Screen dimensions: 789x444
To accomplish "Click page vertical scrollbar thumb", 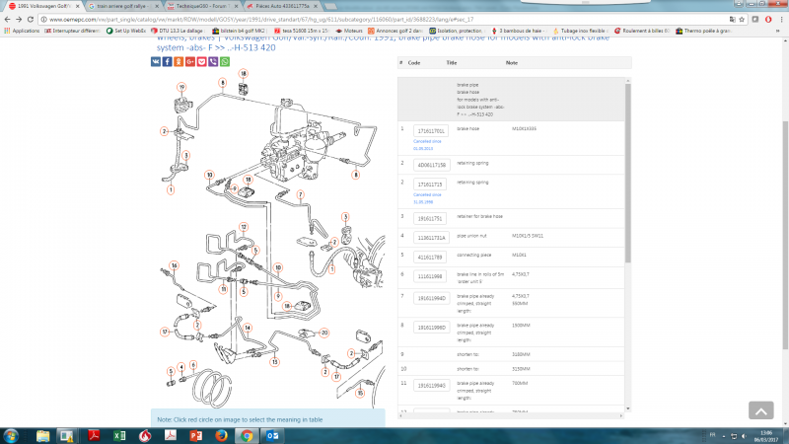I will click(x=785, y=236).
